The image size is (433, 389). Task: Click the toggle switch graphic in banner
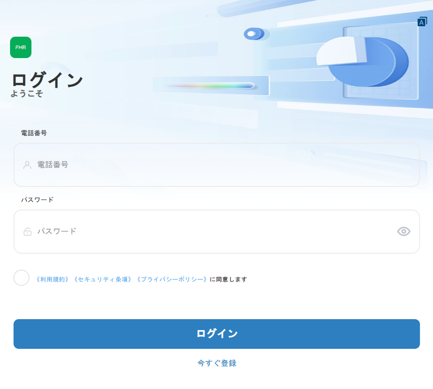pos(254,34)
